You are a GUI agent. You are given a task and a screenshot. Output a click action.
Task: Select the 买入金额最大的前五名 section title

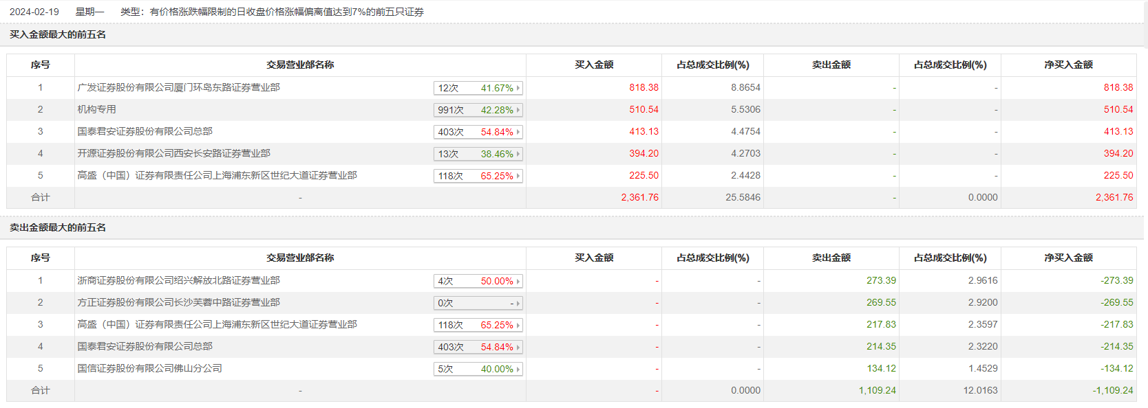pos(58,34)
